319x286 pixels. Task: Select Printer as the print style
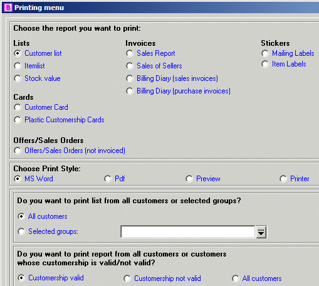(x=283, y=179)
